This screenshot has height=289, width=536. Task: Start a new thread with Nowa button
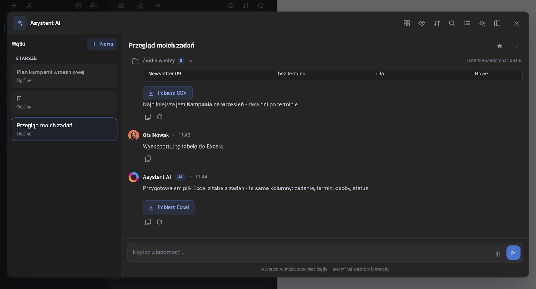102,44
